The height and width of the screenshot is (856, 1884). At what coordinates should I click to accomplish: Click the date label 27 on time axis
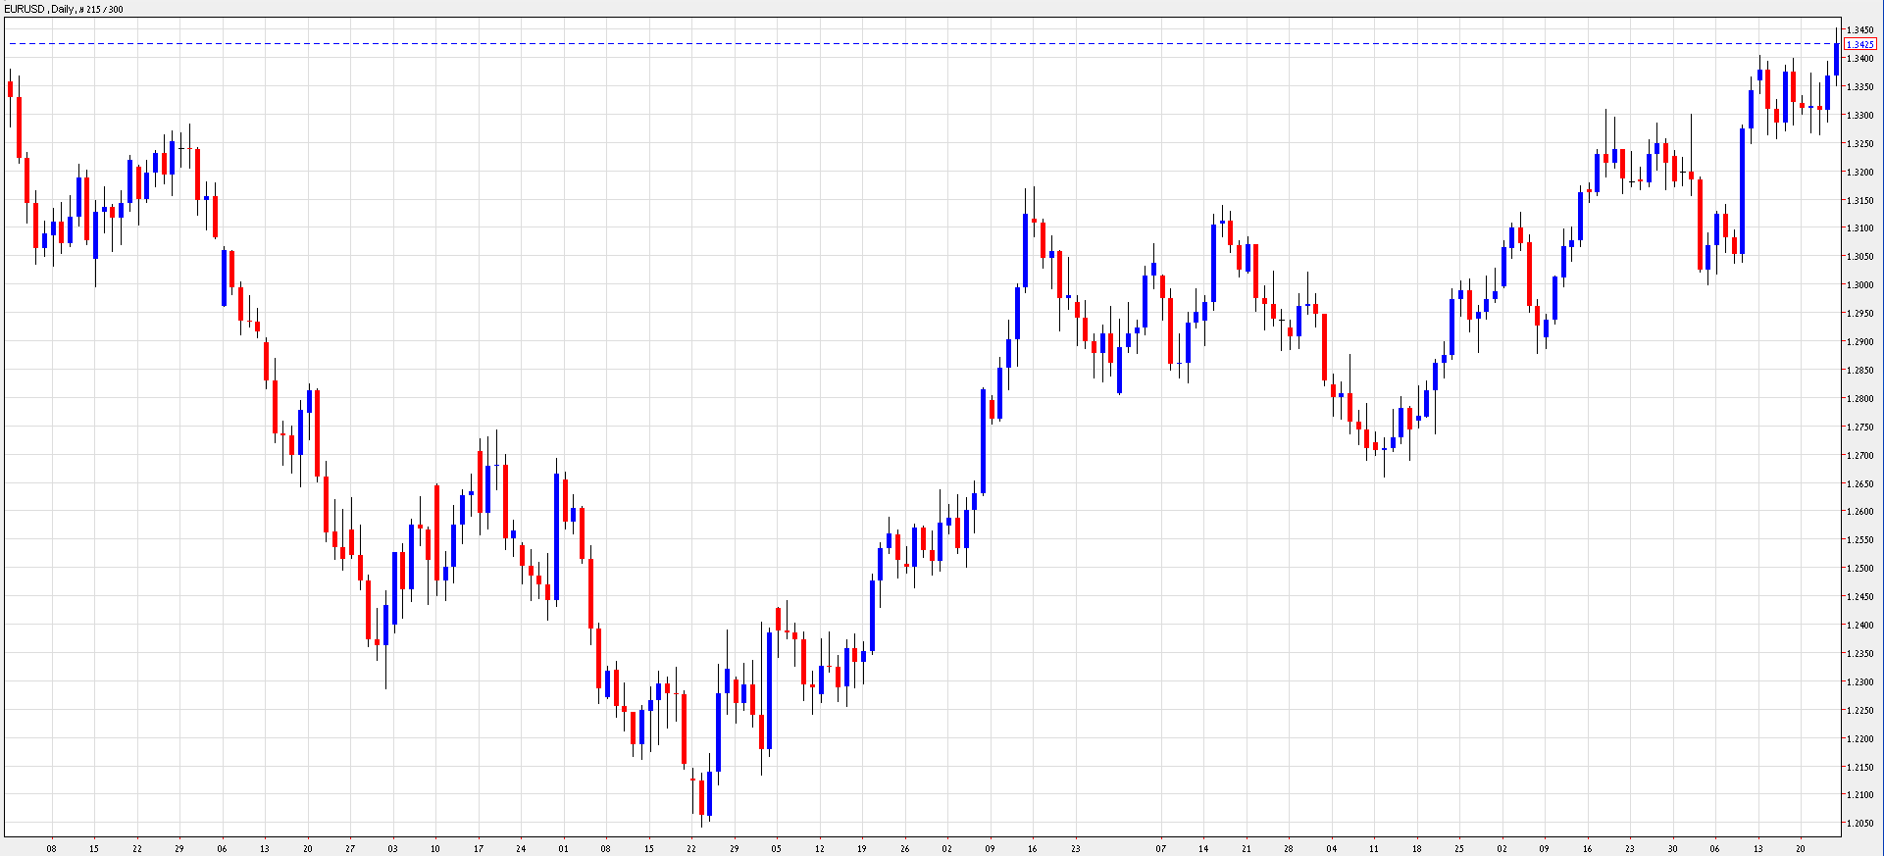click(x=350, y=848)
